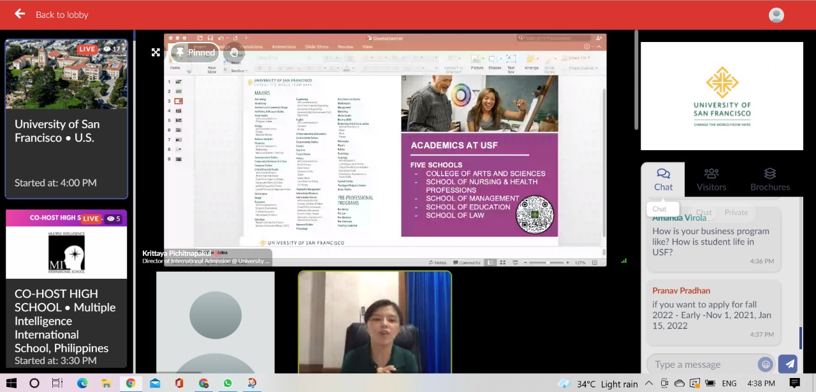
Task: Open the user profile avatar
Action: point(776,15)
